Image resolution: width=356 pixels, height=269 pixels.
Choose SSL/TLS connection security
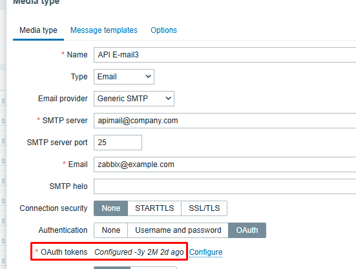[x=204, y=208]
